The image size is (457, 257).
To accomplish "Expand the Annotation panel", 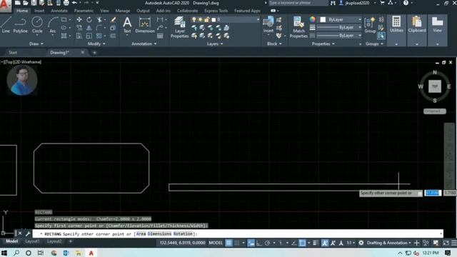I will [x=144, y=44].
